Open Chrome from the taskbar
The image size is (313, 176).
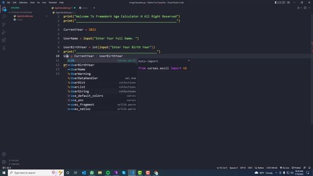[156, 173]
